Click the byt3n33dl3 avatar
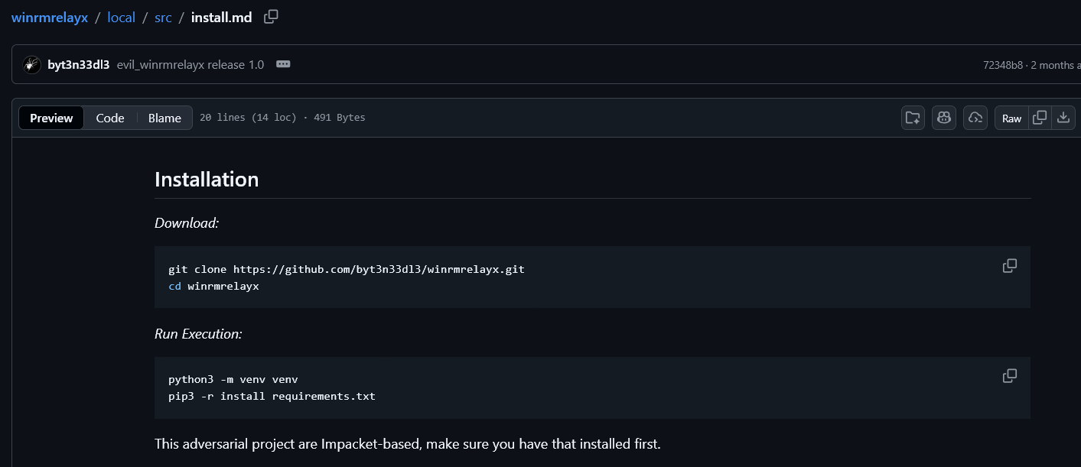Viewport: 1081px width, 467px height. pyautogui.click(x=31, y=64)
